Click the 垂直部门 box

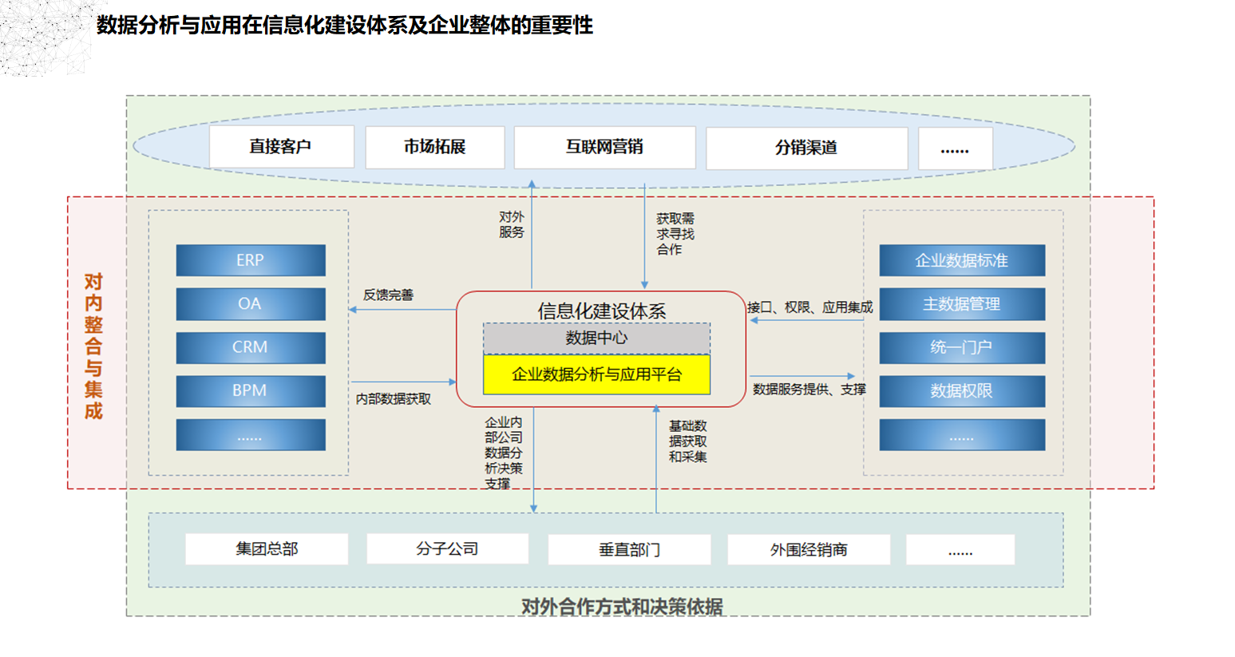[629, 550]
